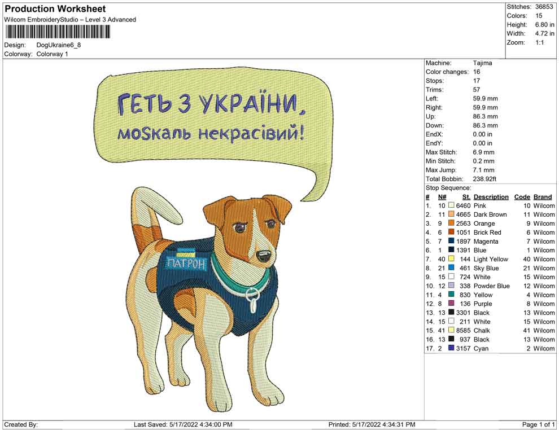Click the Width value 4.72 in
The height and width of the screenshot is (430, 559).
pyautogui.click(x=544, y=33)
